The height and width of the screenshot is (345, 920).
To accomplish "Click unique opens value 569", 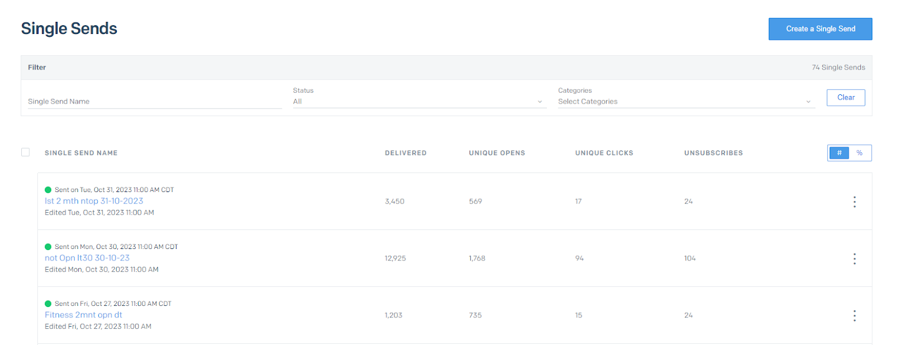I will (476, 201).
